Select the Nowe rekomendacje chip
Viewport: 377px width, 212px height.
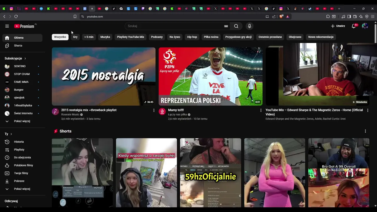pos(321,37)
